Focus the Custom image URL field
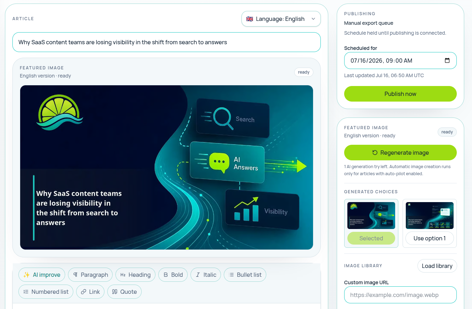 400,295
